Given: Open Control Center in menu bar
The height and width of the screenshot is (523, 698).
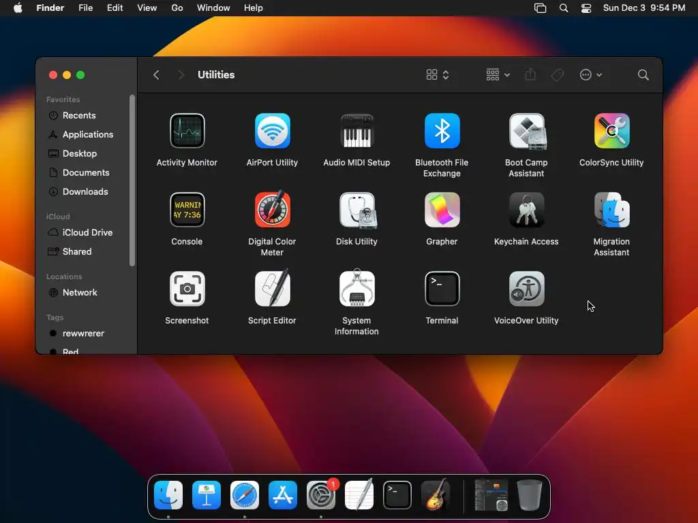Looking at the screenshot, I should point(586,8).
